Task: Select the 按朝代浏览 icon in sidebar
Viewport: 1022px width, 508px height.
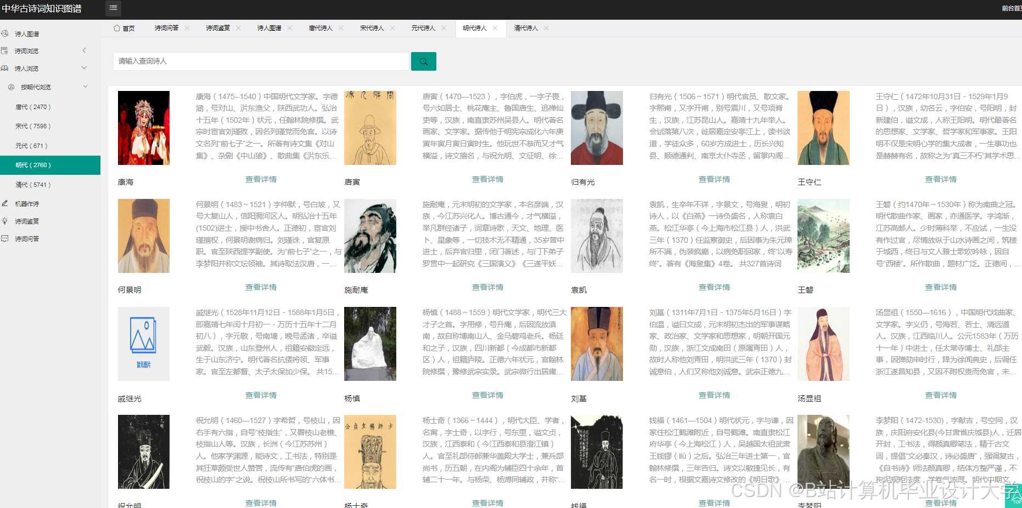Action: 11,87
